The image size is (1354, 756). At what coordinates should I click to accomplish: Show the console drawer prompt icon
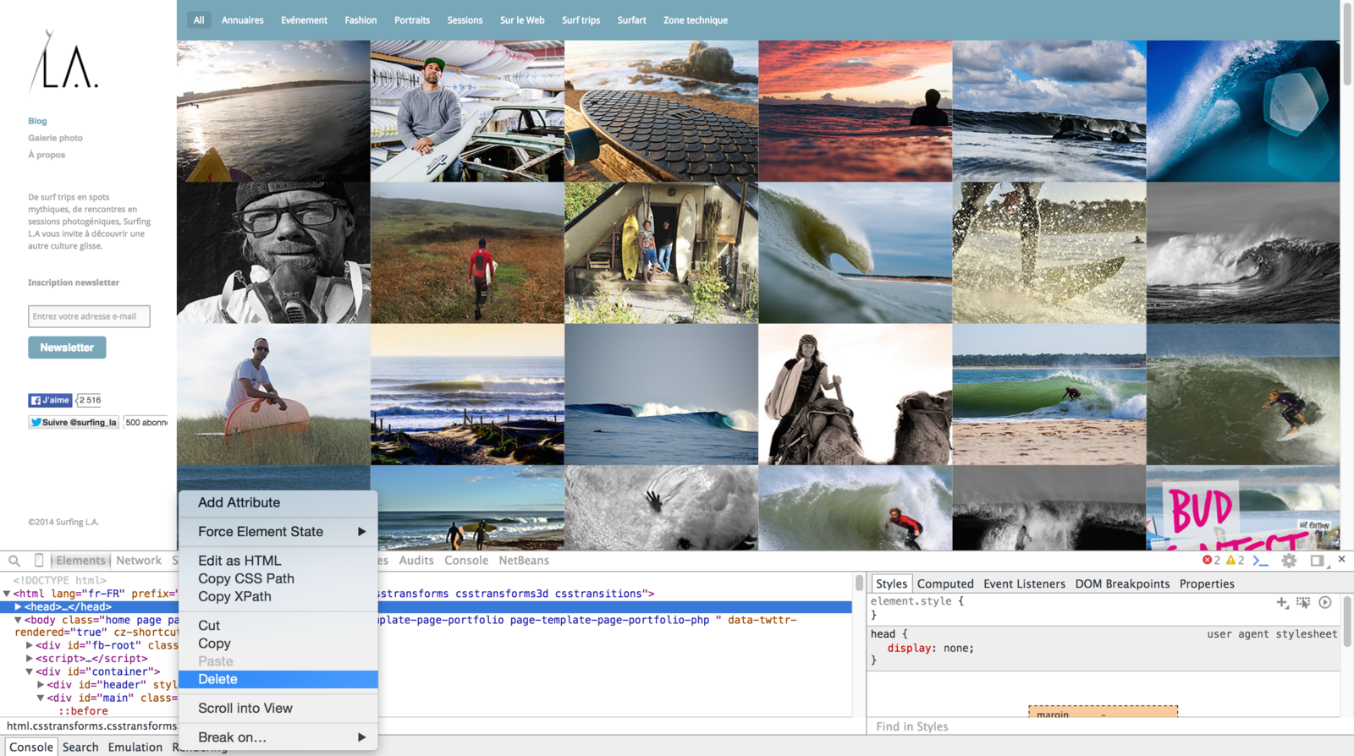click(1261, 560)
